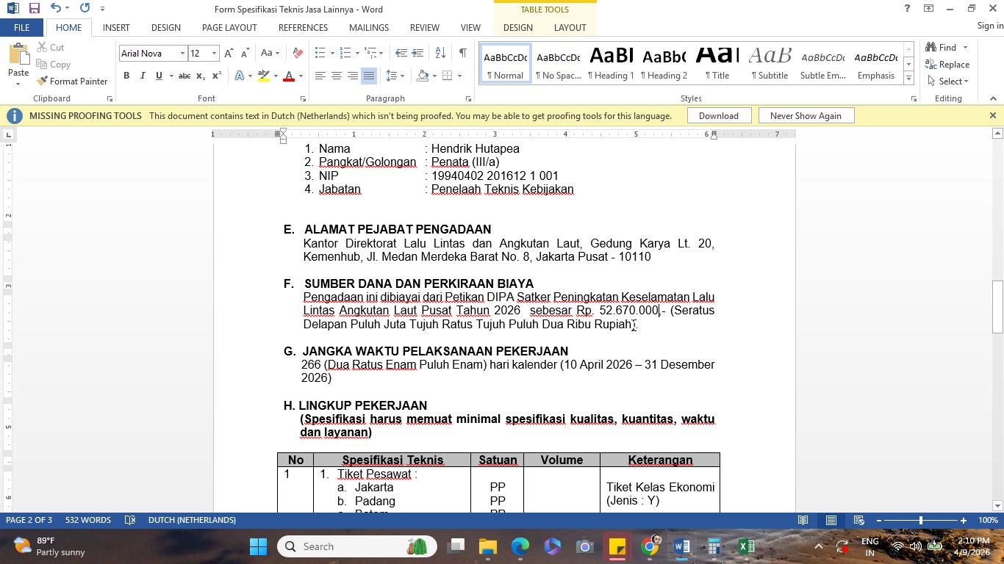The height and width of the screenshot is (564, 1004).
Task: Toggle subscript formatting
Action: click(201, 76)
